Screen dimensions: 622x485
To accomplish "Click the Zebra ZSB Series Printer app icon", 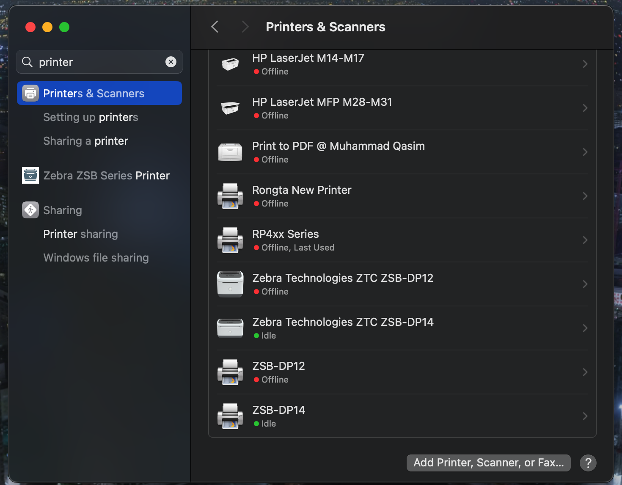I will click(x=30, y=175).
